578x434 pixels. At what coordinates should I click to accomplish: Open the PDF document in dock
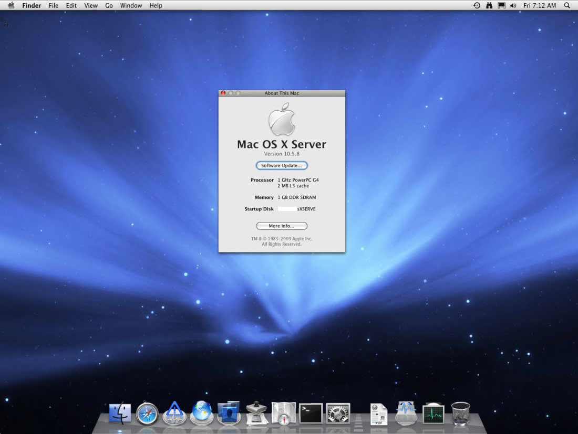tap(378, 414)
